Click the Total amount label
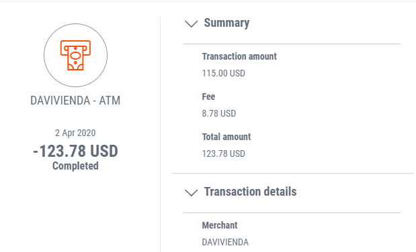 pyautogui.click(x=226, y=137)
